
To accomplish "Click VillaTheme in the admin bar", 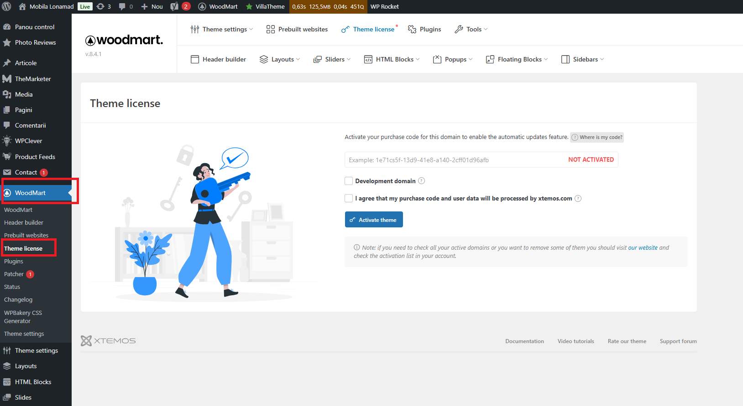I will tap(265, 6).
